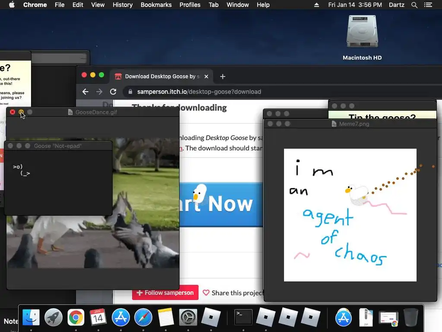Select the Download Desktop Goose tab
The height and width of the screenshot is (332, 442).
(161, 77)
